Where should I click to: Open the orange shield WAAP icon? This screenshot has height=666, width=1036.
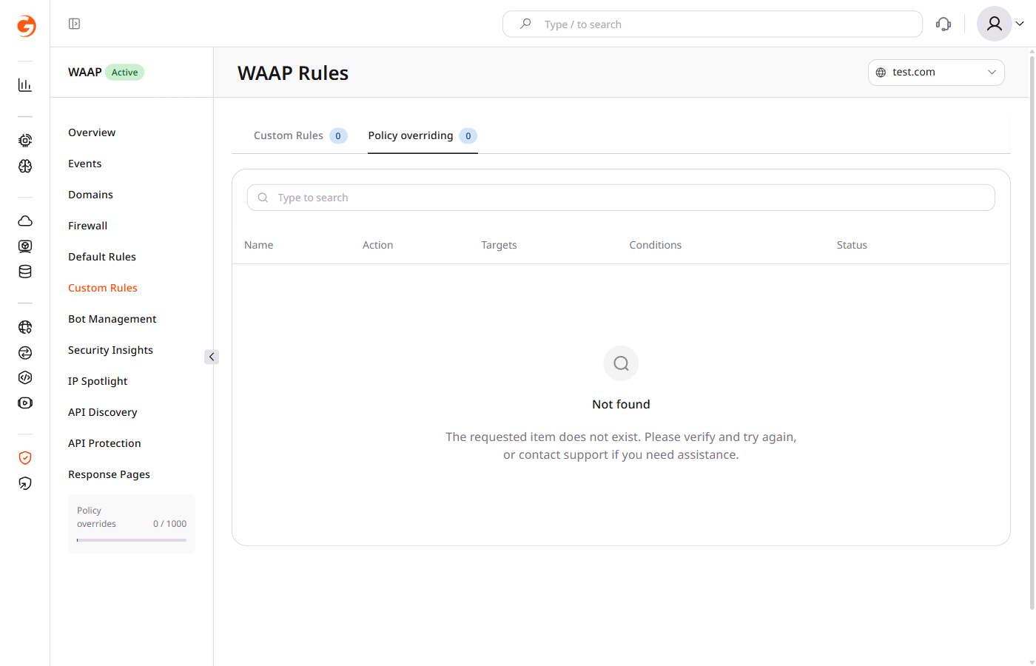pyautogui.click(x=25, y=458)
